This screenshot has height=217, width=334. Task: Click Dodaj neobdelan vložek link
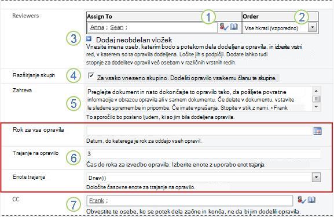(x=134, y=39)
